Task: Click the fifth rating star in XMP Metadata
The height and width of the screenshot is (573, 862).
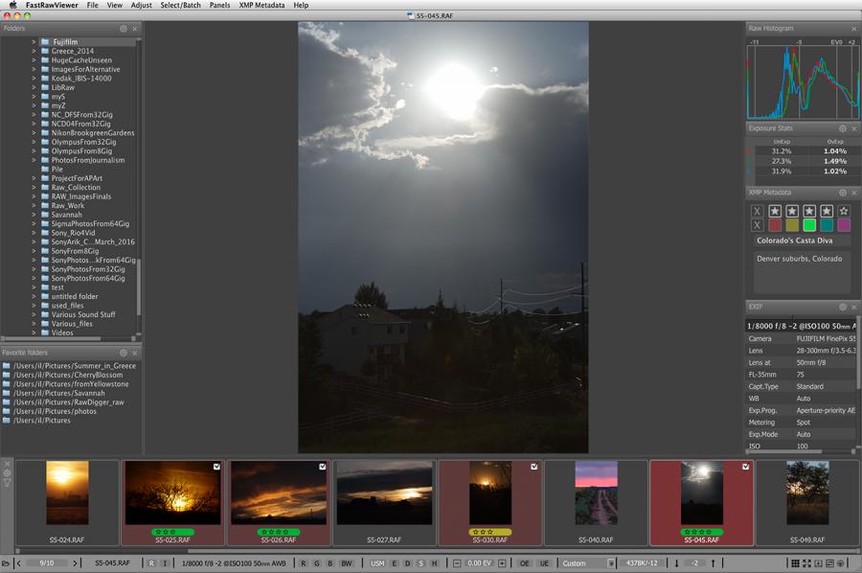Action: tap(843, 211)
